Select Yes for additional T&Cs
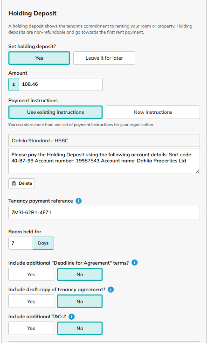The width and height of the screenshot is (208, 343). (31, 329)
